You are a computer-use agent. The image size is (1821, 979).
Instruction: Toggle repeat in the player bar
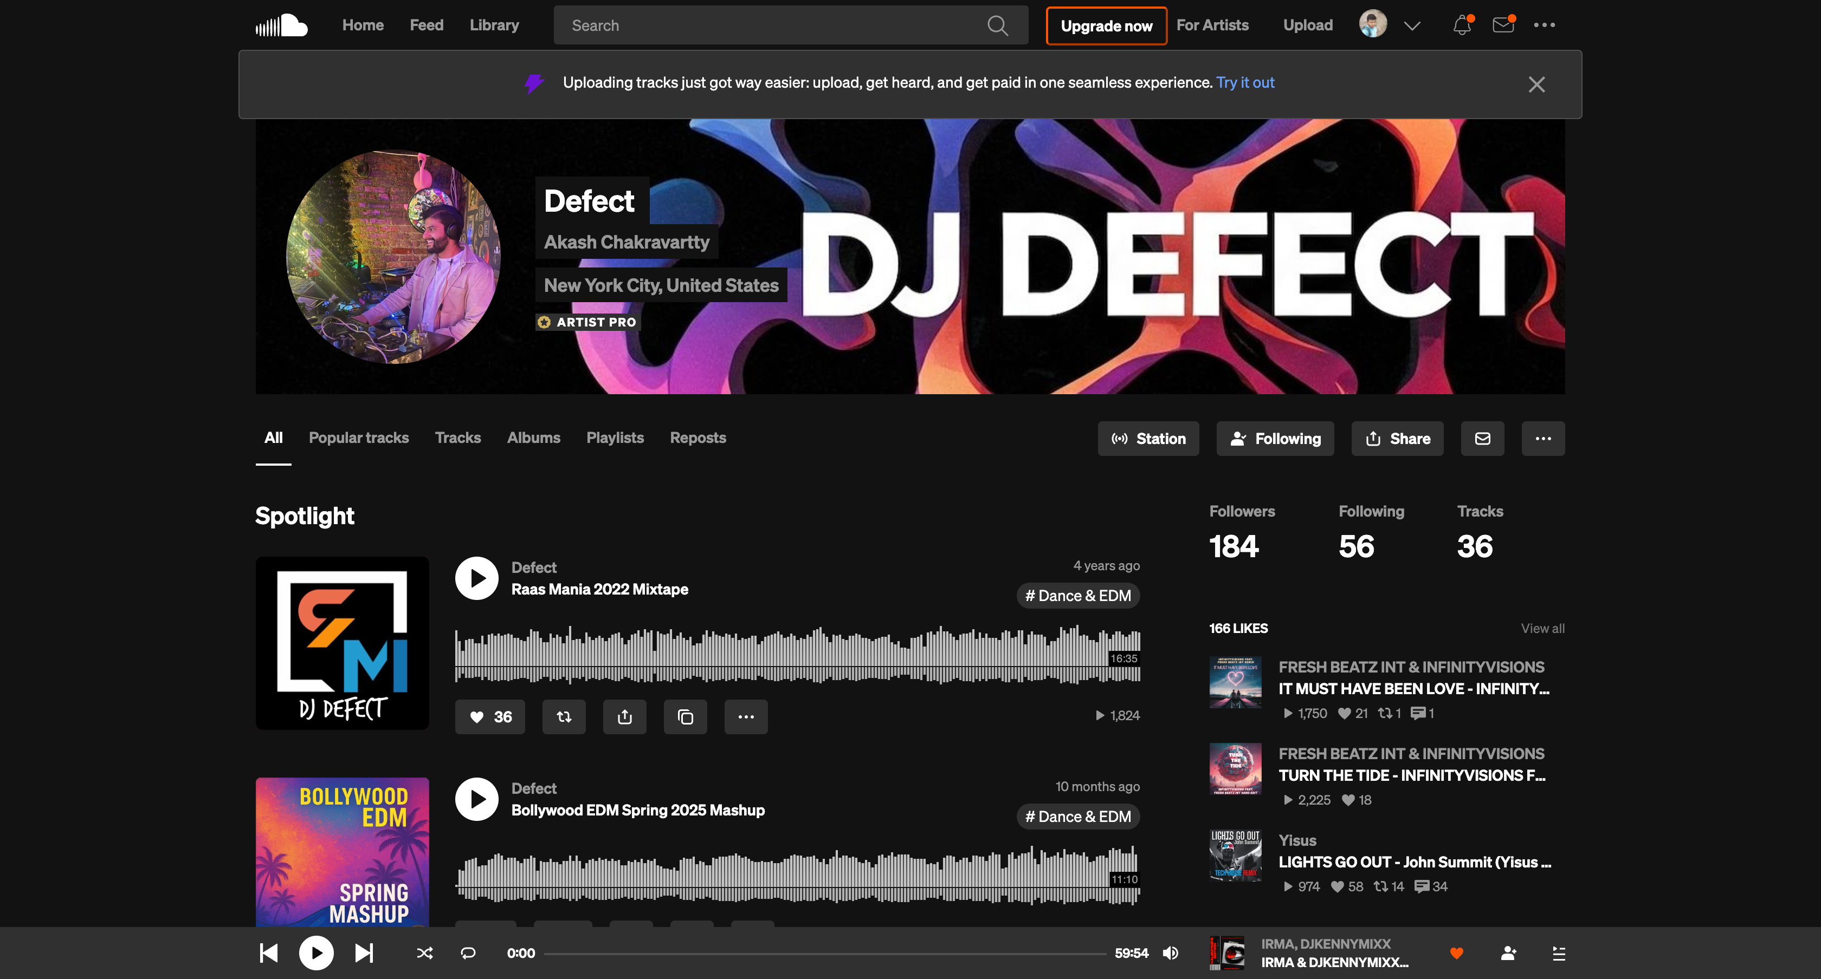tap(468, 953)
